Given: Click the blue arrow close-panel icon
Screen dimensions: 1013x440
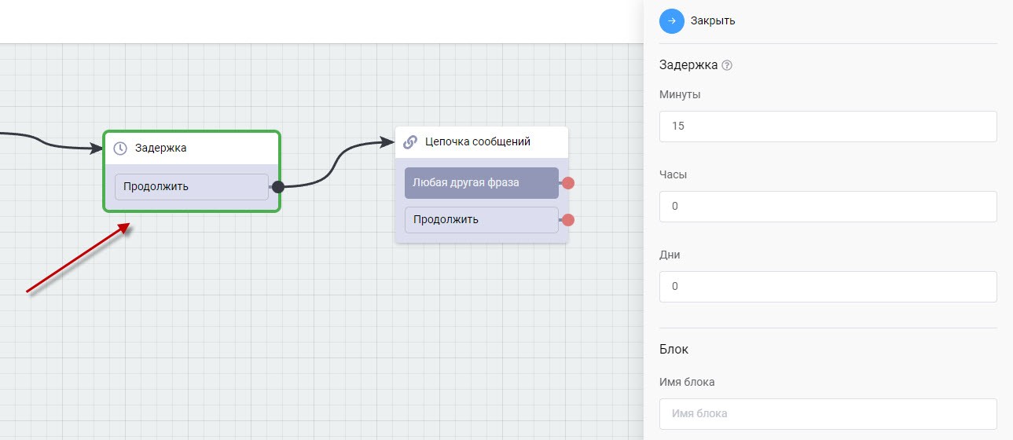Looking at the screenshot, I should point(672,20).
